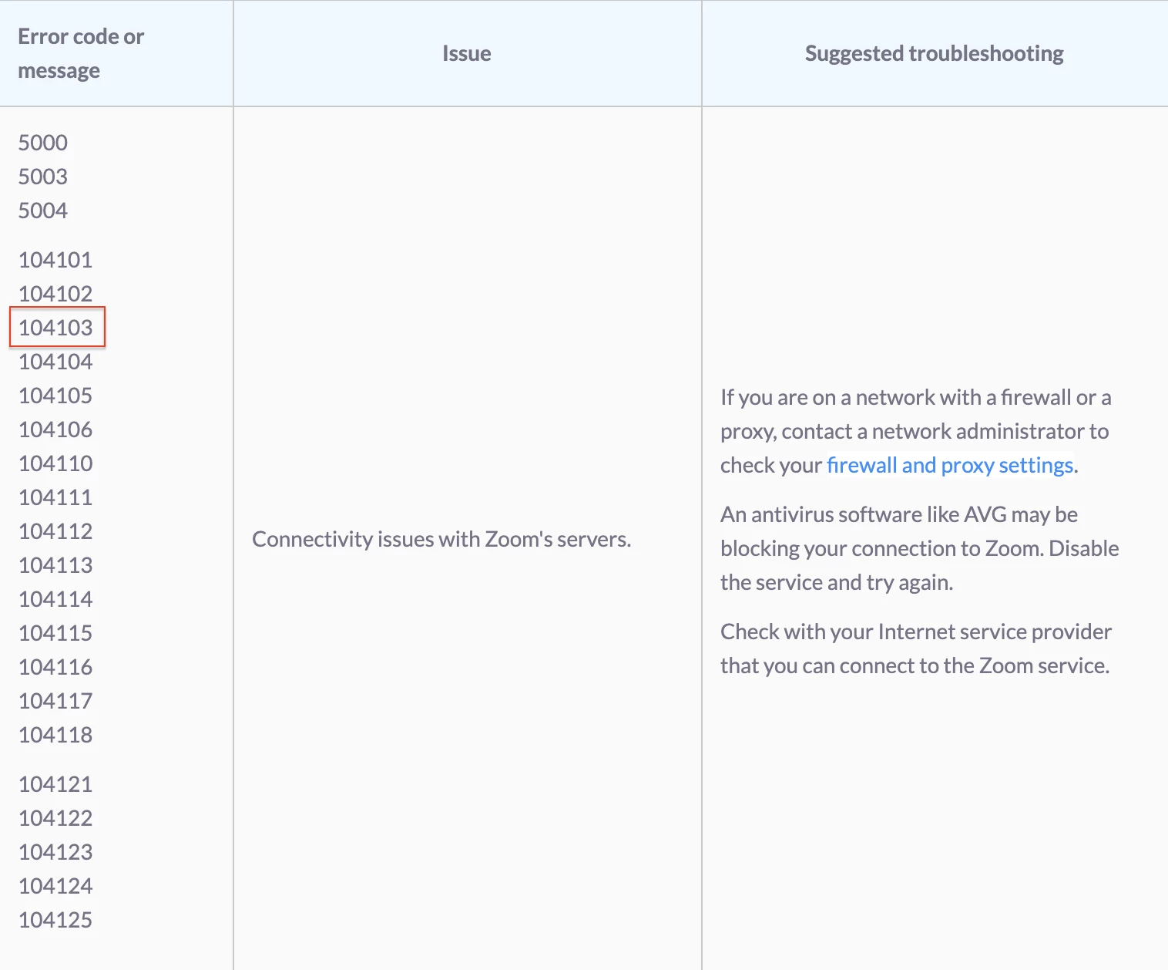Select error code 104102
The image size is (1168, 970).
click(55, 294)
